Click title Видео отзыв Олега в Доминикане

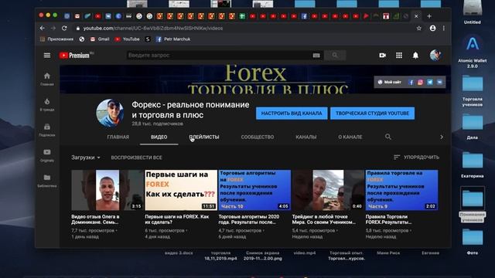[95, 219]
